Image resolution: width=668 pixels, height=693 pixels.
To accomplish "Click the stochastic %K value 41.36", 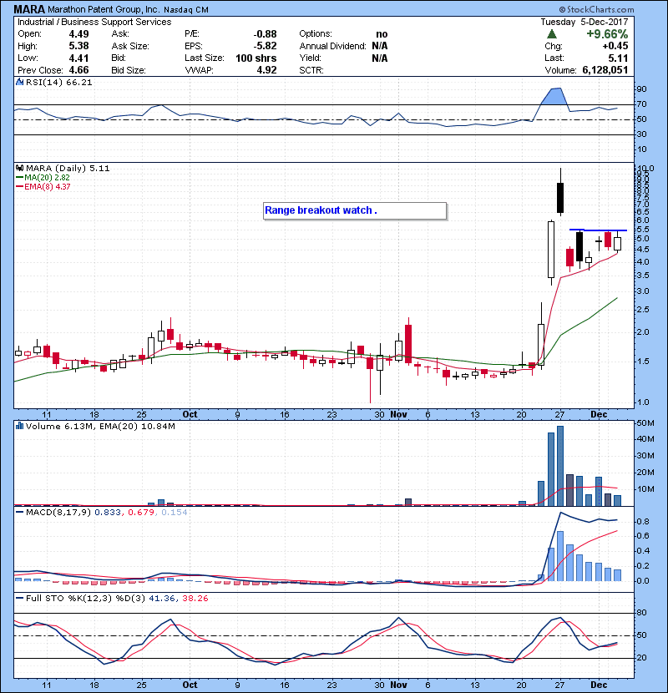I will (162, 599).
